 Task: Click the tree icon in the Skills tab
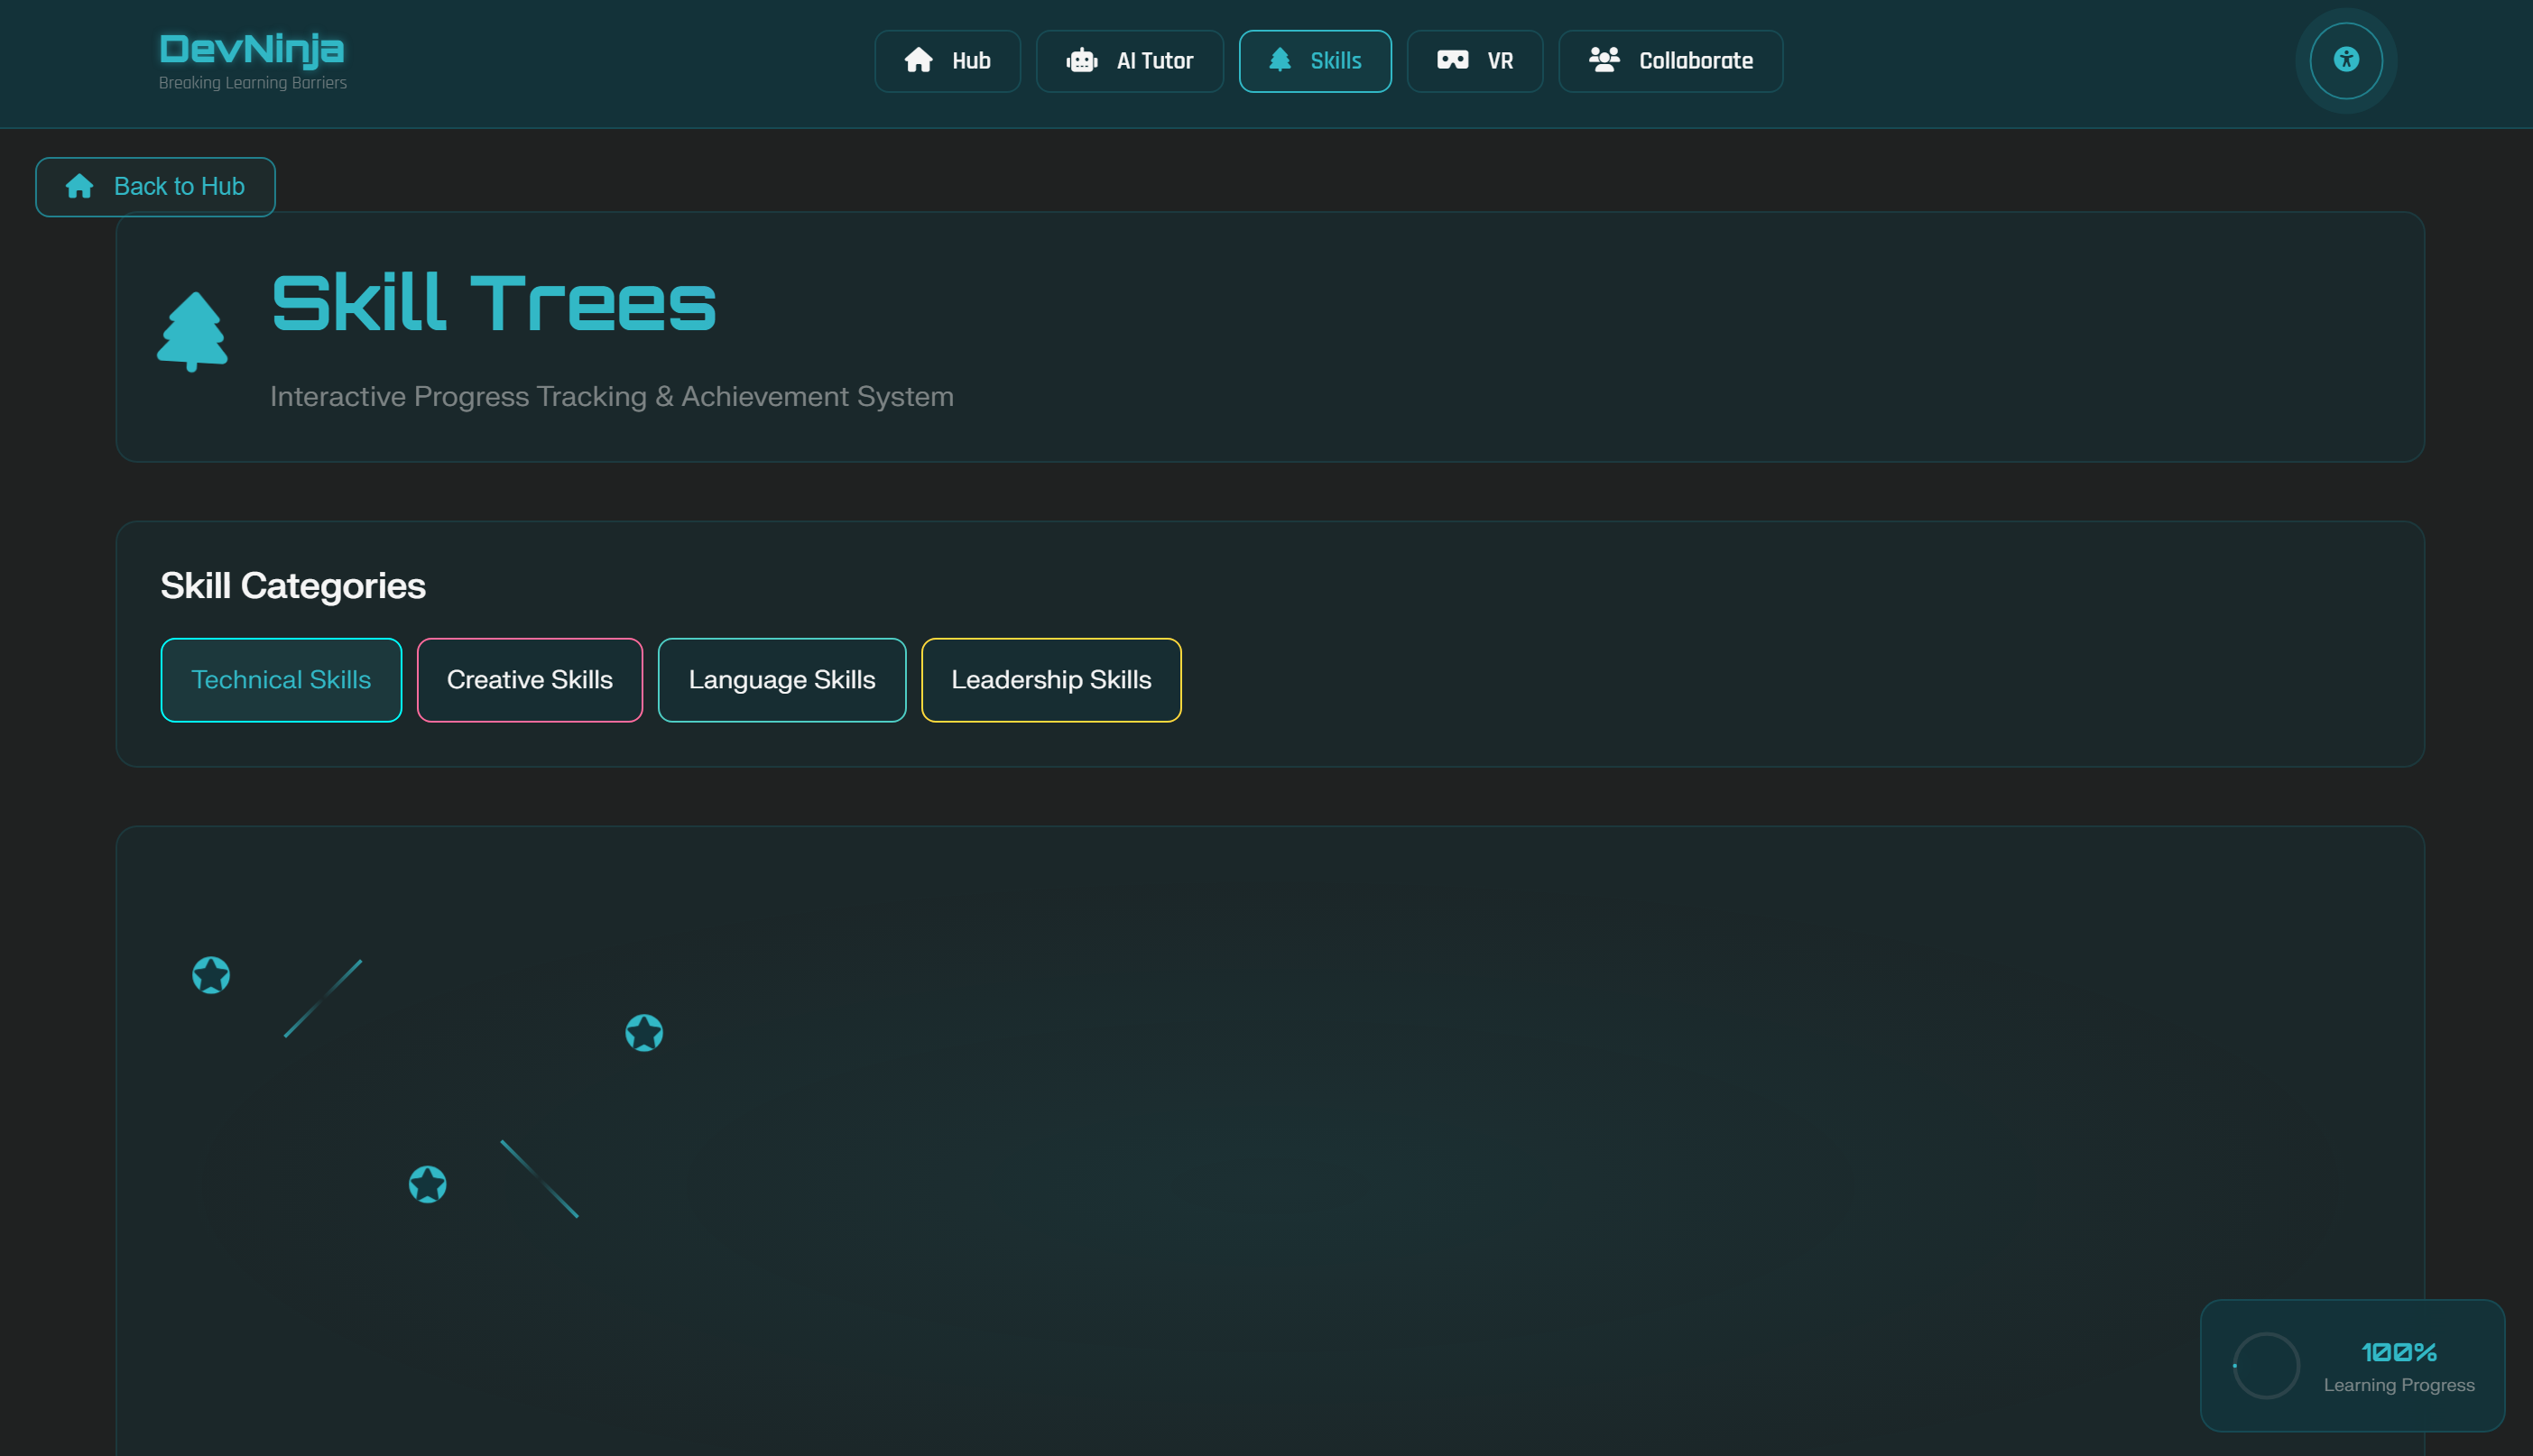1279,60
